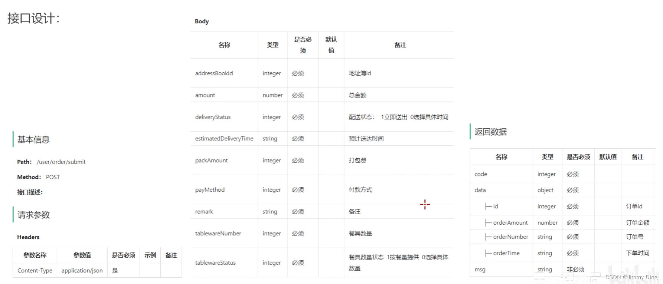
Task: Select the 订单金额 remark text
Action: tap(637, 222)
